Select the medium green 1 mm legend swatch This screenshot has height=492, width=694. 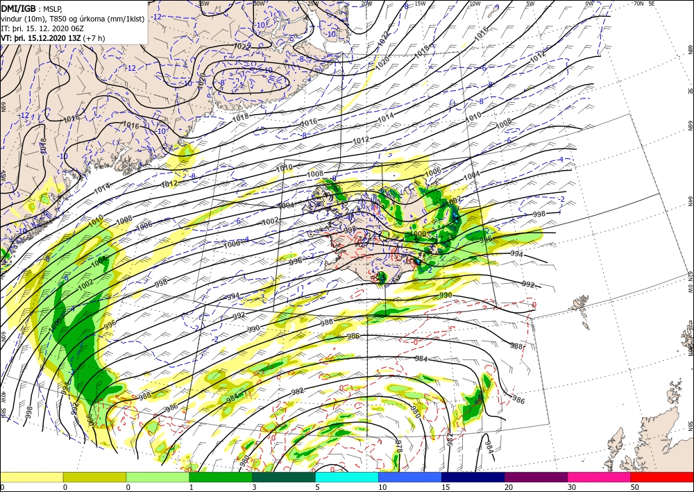click(221, 477)
